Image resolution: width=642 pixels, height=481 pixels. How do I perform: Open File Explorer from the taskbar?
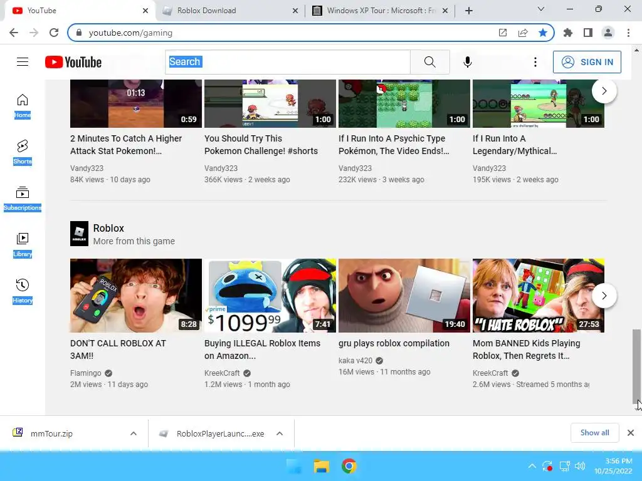[322, 466]
